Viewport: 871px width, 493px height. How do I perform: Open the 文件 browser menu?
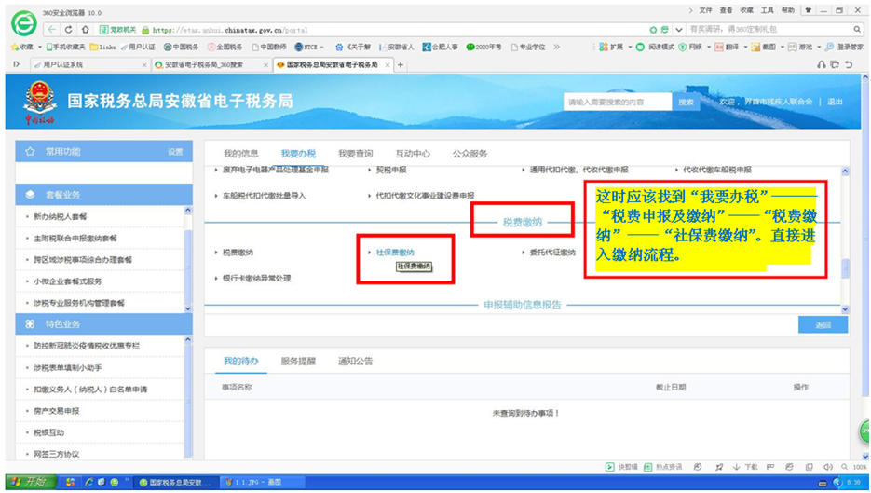point(705,10)
